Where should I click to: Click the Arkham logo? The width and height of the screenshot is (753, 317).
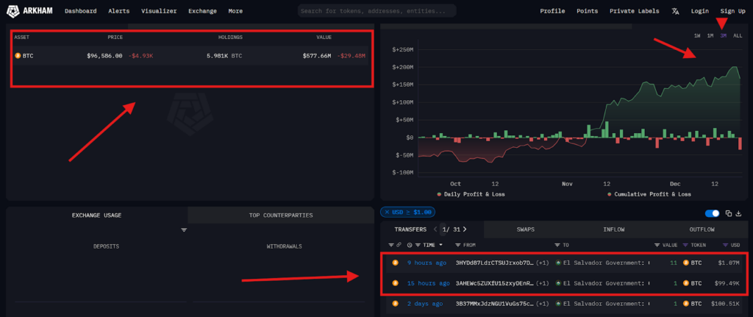coord(29,10)
